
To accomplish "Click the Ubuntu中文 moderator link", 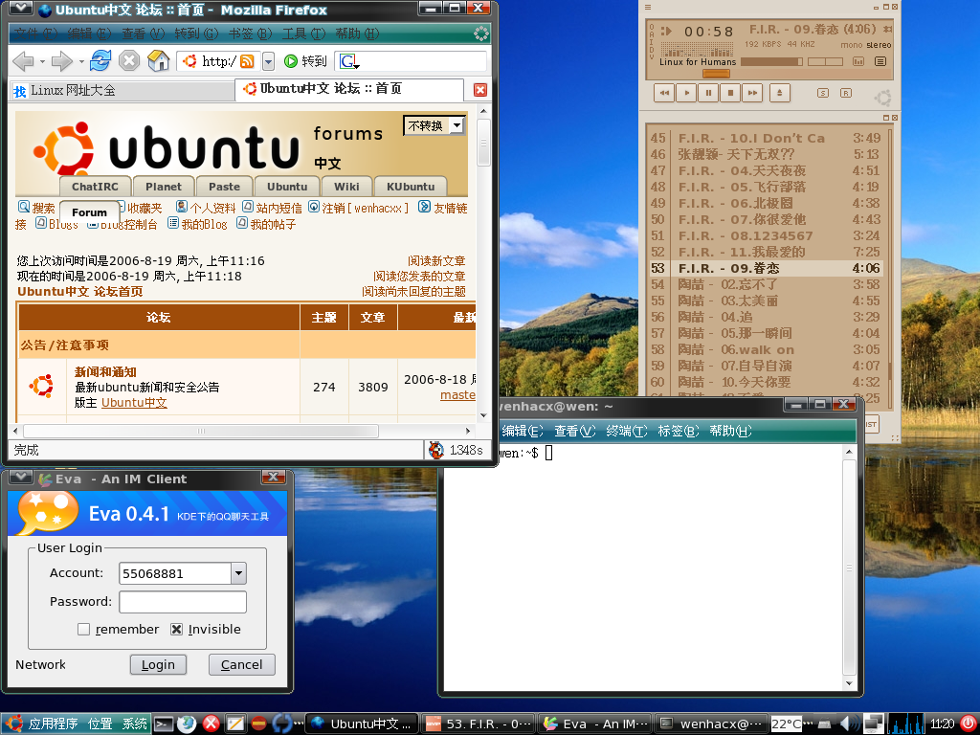I will click(134, 403).
